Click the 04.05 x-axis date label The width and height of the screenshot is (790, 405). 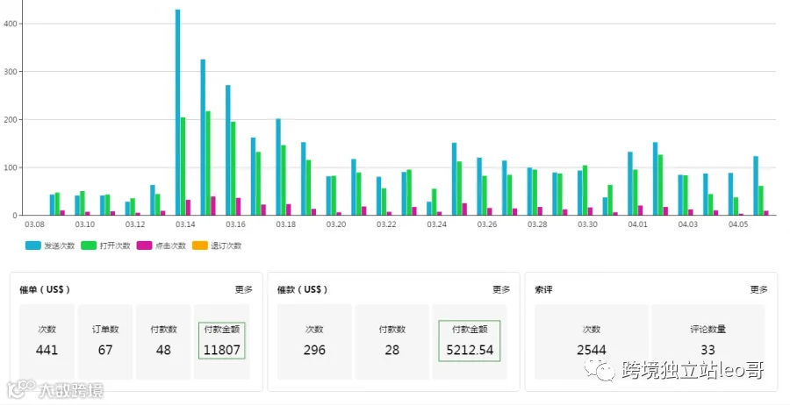tap(738, 224)
